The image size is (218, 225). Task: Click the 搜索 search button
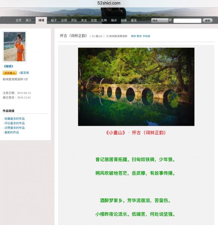click(x=208, y=21)
